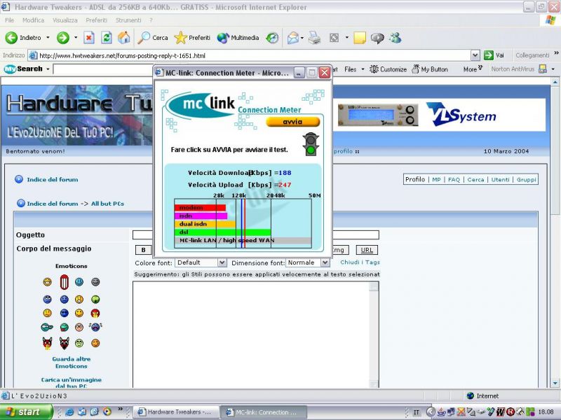Viewport: 561px width, 420px height.
Task: Open the Strumenti menu
Action: click(x=128, y=20)
